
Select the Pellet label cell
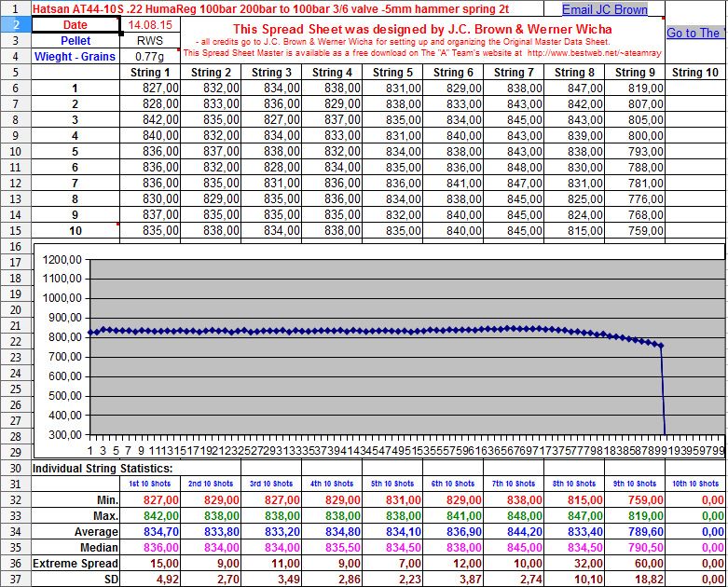[x=76, y=41]
